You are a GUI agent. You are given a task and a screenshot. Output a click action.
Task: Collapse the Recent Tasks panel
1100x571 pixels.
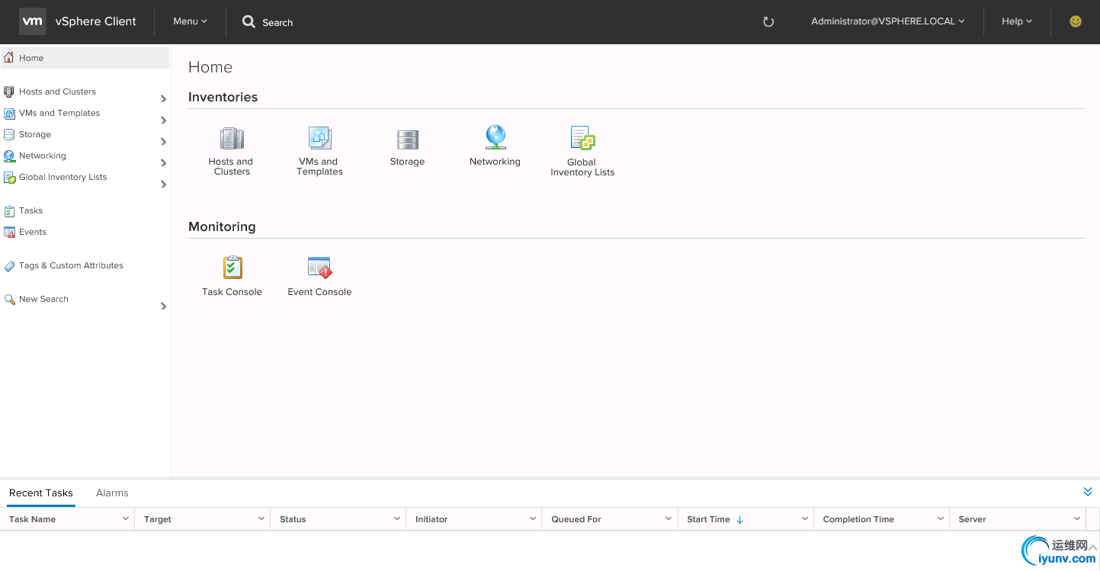1088,492
